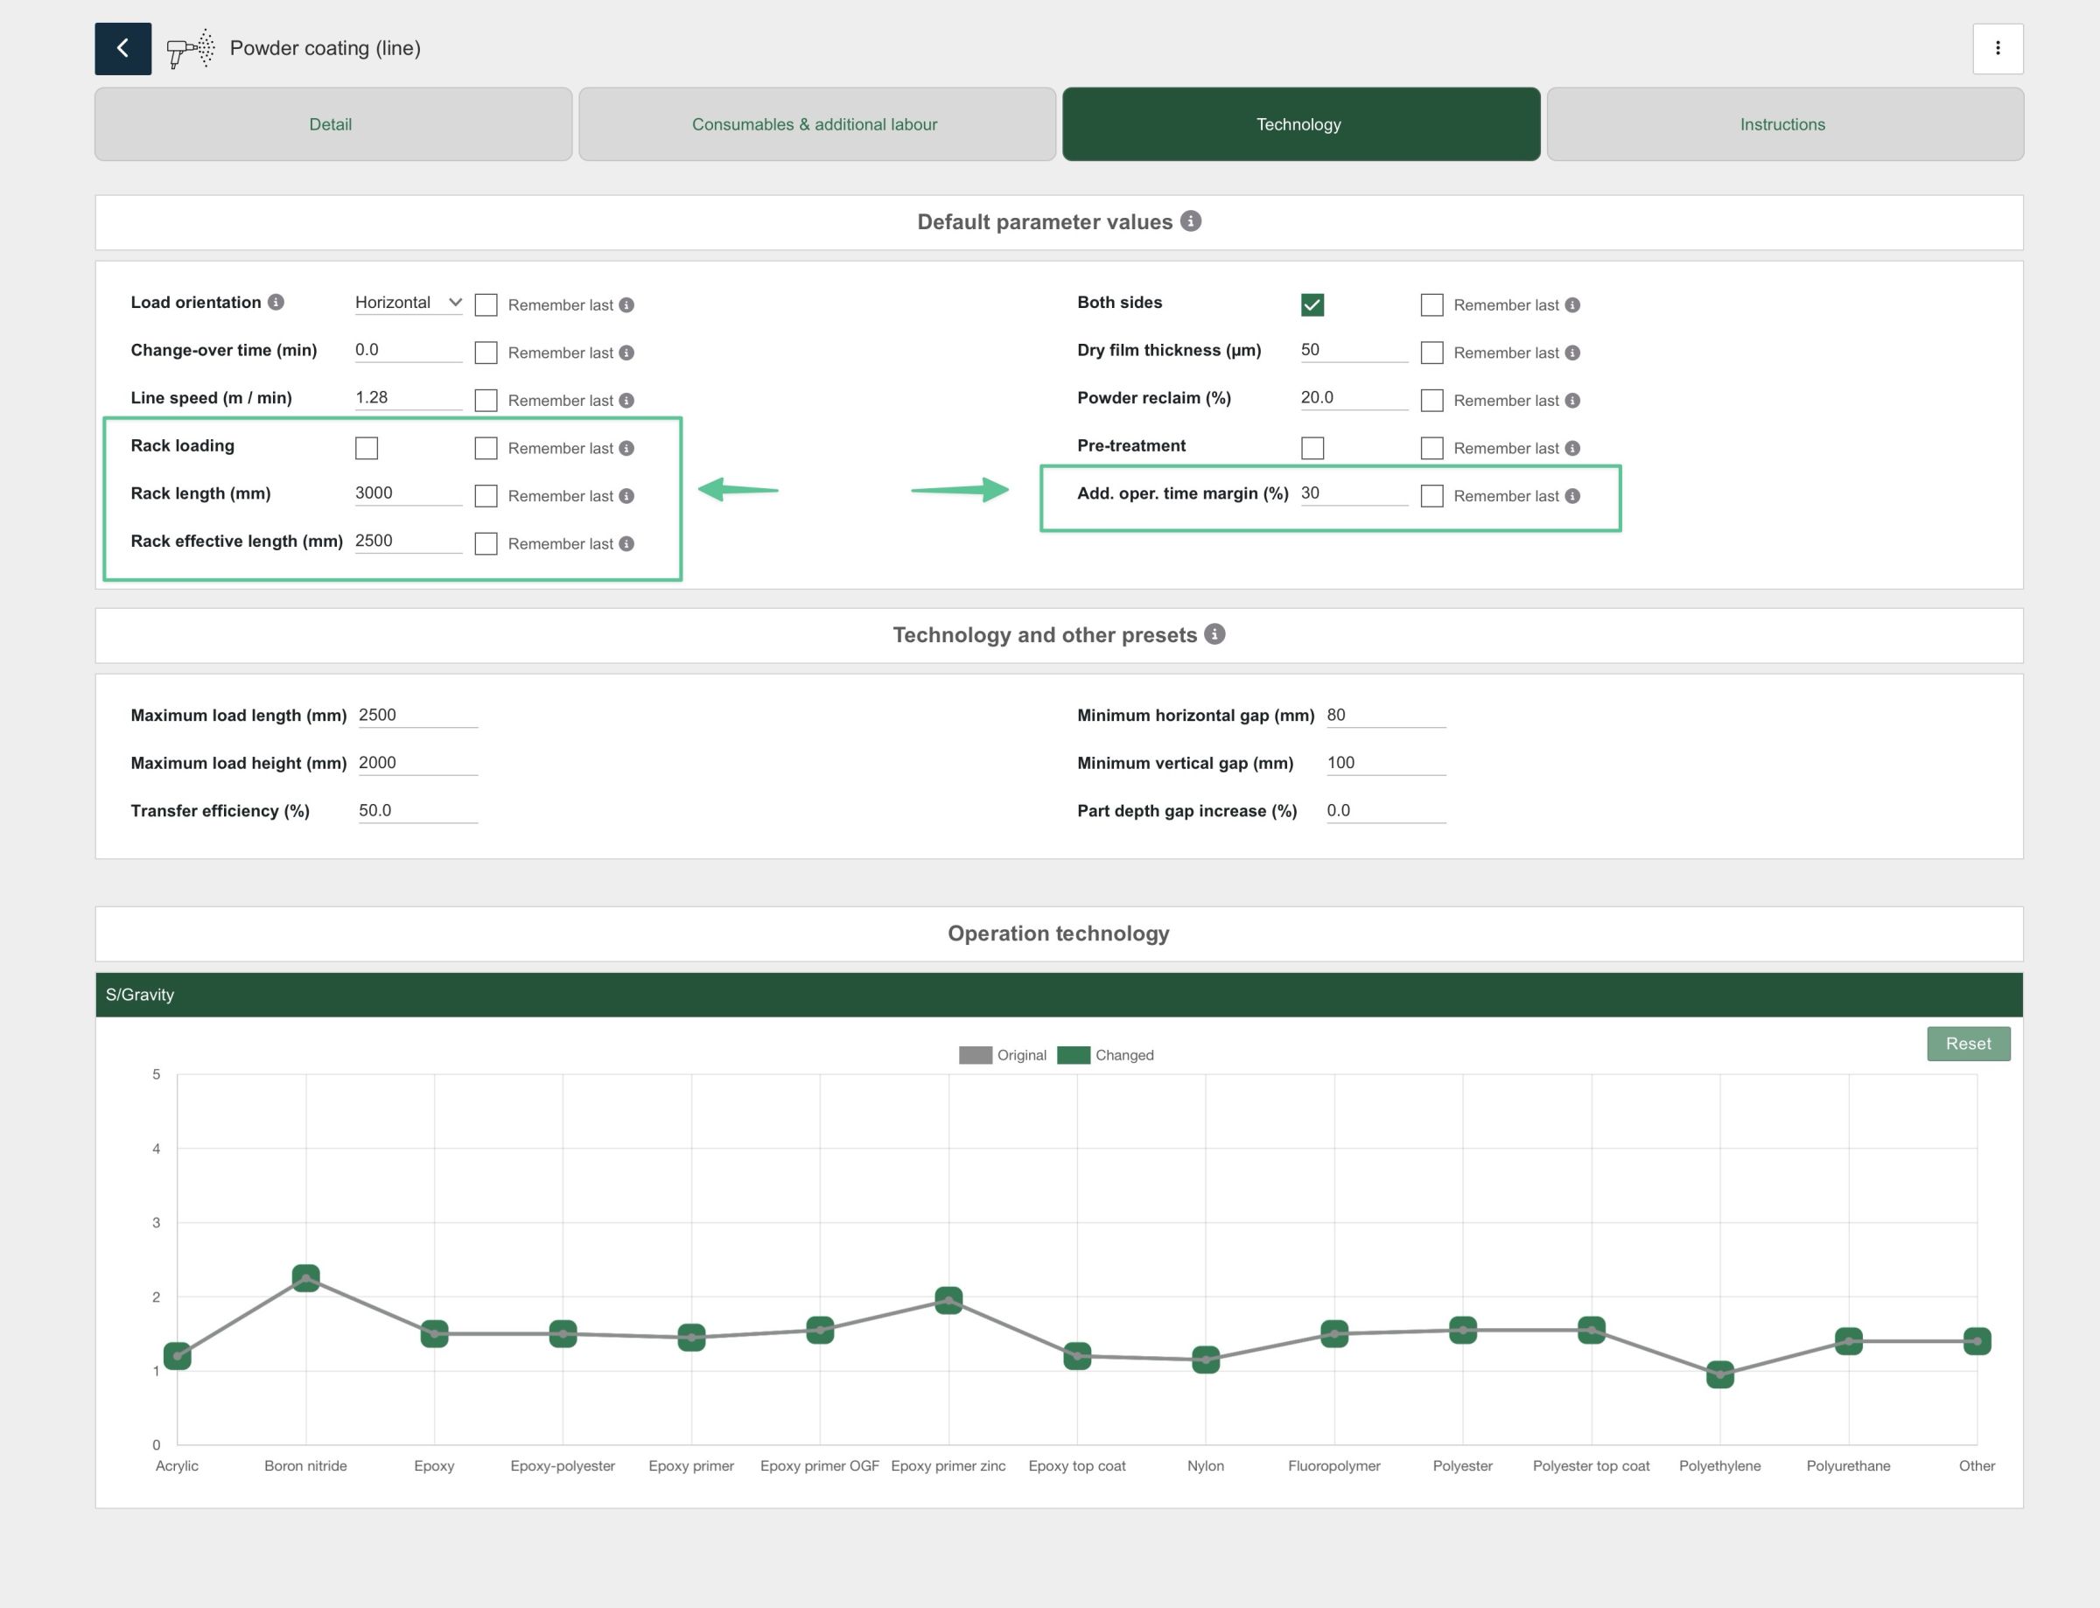Switch to the Instructions tab
The height and width of the screenshot is (1608, 2100).
click(1783, 124)
